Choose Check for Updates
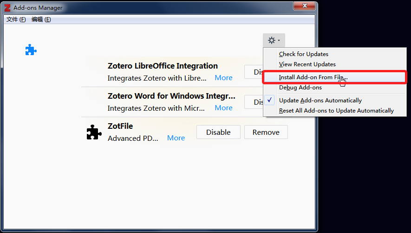 (x=304, y=54)
